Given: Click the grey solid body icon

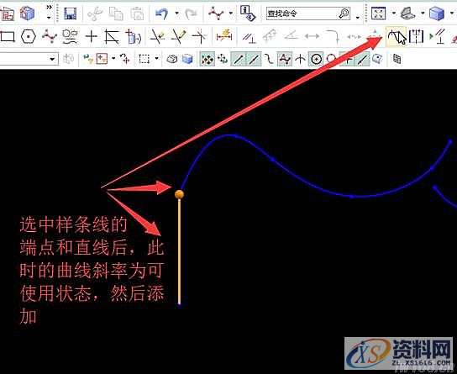Looking at the screenshot, I should coord(172,59).
